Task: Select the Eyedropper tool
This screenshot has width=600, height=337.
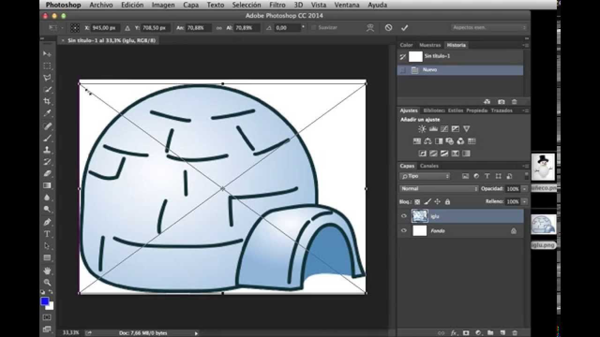Action: point(47,113)
